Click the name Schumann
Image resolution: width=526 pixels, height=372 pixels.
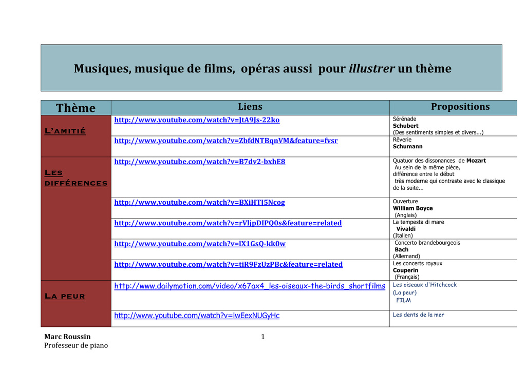click(x=407, y=146)
